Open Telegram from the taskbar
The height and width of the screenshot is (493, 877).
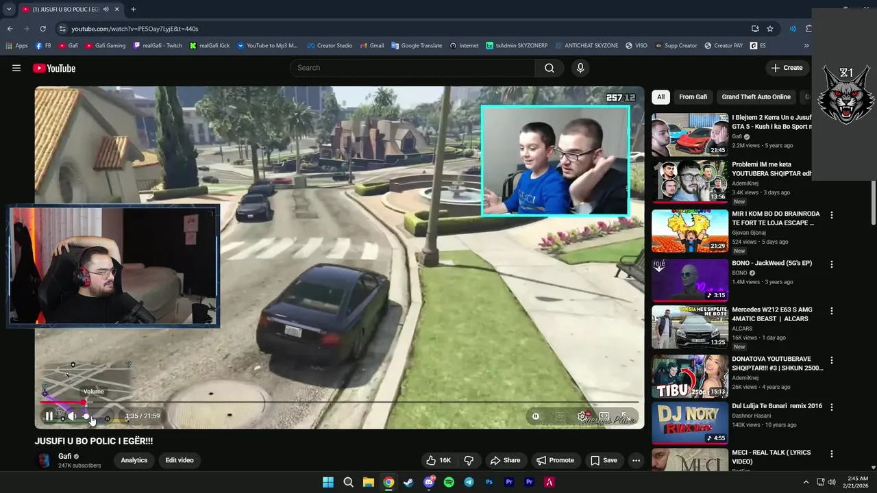(469, 482)
